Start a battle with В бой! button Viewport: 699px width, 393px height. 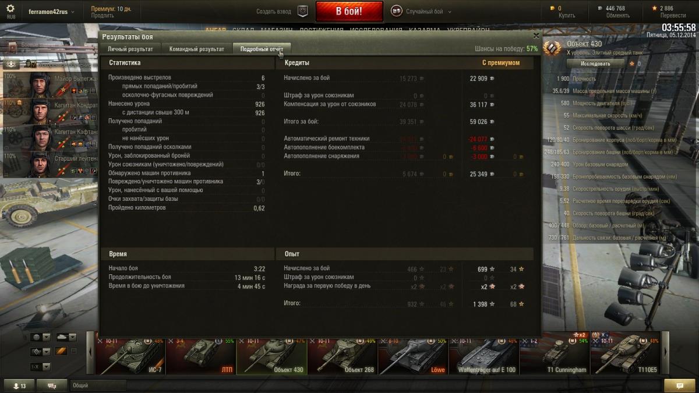(x=349, y=11)
